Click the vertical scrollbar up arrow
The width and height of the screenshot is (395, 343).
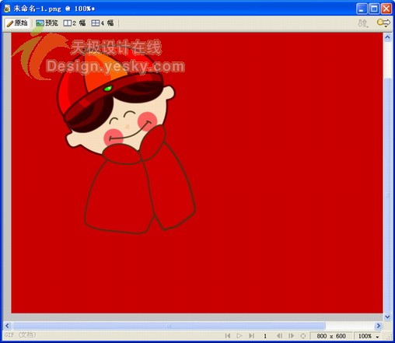point(387,37)
